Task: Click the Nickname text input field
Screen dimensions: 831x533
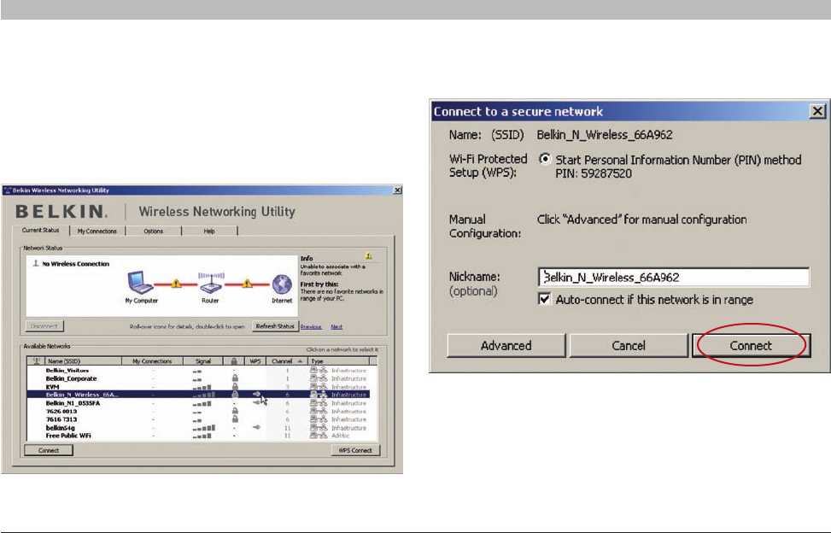Action: pos(674,277)
